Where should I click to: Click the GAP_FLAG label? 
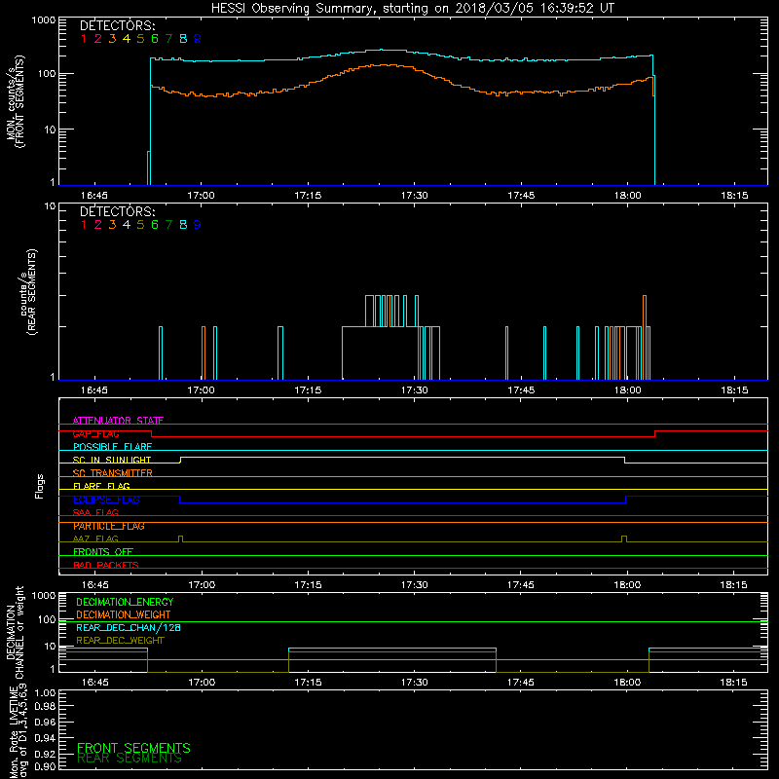[95, 433]
